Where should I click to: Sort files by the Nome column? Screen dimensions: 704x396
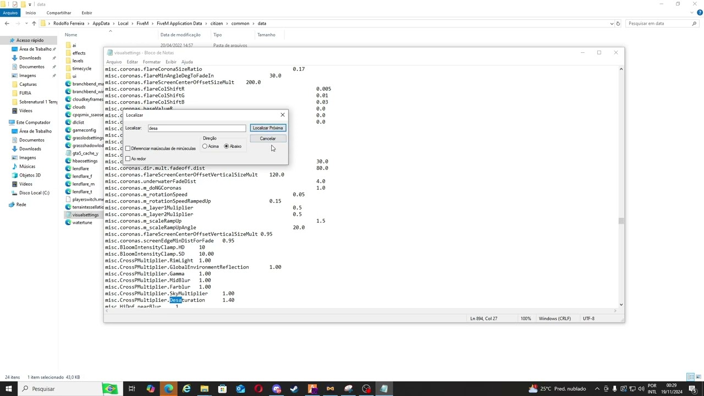[71, 35]
